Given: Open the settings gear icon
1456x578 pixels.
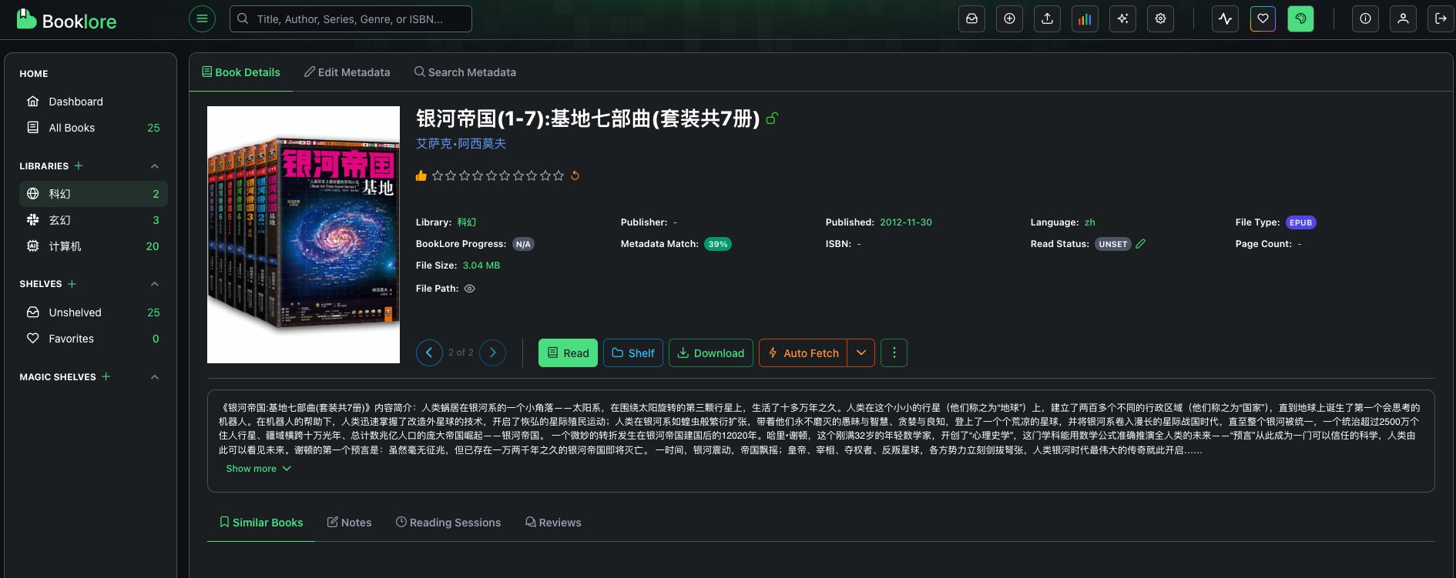Looking at the screenshot, I should click(1160, 18).
